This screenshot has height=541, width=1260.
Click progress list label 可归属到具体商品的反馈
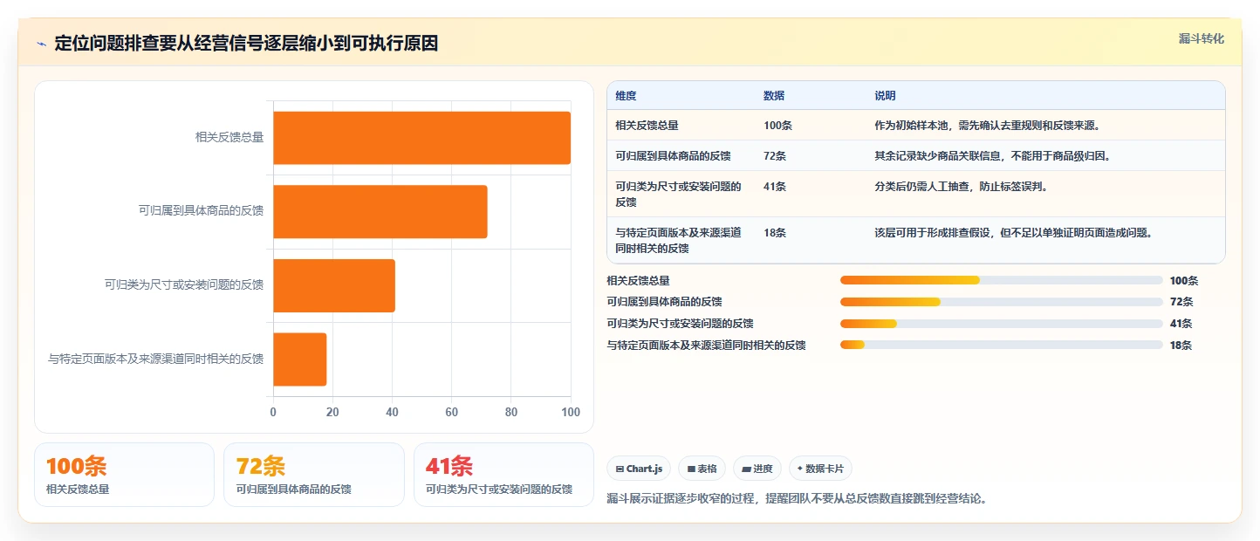[x=664, y=302]
